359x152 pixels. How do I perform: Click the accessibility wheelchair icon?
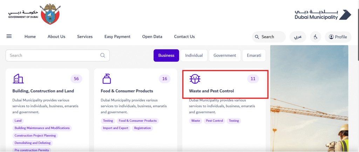click(x=315, y=37)
